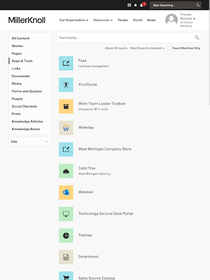The image size is (210, 280).
Task: Select Documents filter
Action: [x=21, y=76]
